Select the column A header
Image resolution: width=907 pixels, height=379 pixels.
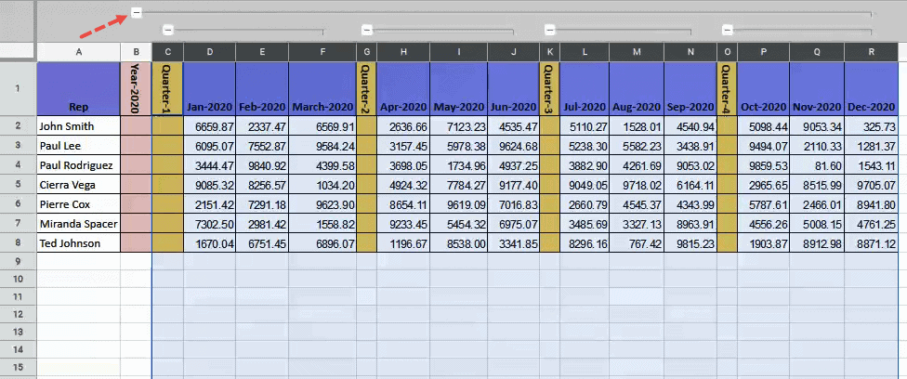[78, 52]
